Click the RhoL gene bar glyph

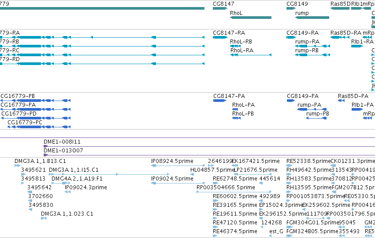tap(251, 18)
